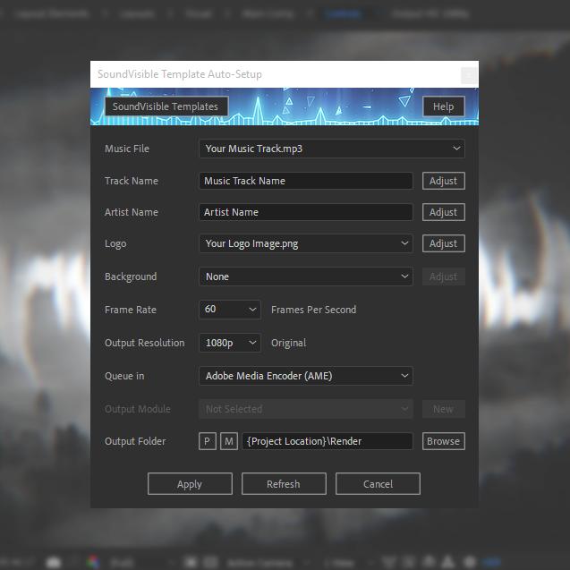Open the Logo image dropdown

306,243
